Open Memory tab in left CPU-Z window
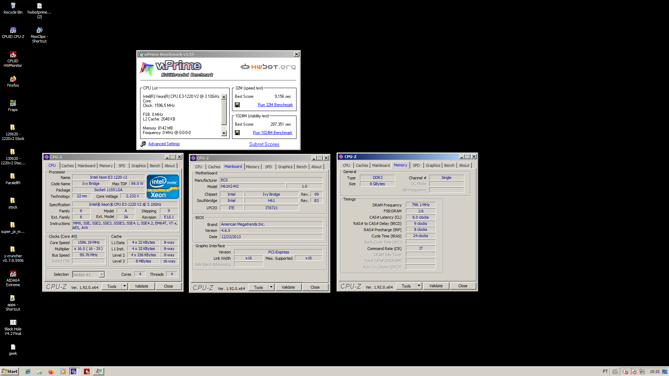 (x=106, y=166)
